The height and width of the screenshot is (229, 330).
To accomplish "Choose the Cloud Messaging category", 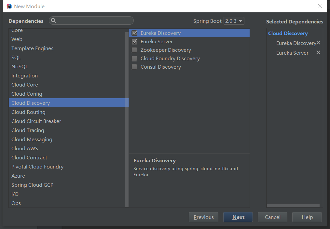I will 67,140.
